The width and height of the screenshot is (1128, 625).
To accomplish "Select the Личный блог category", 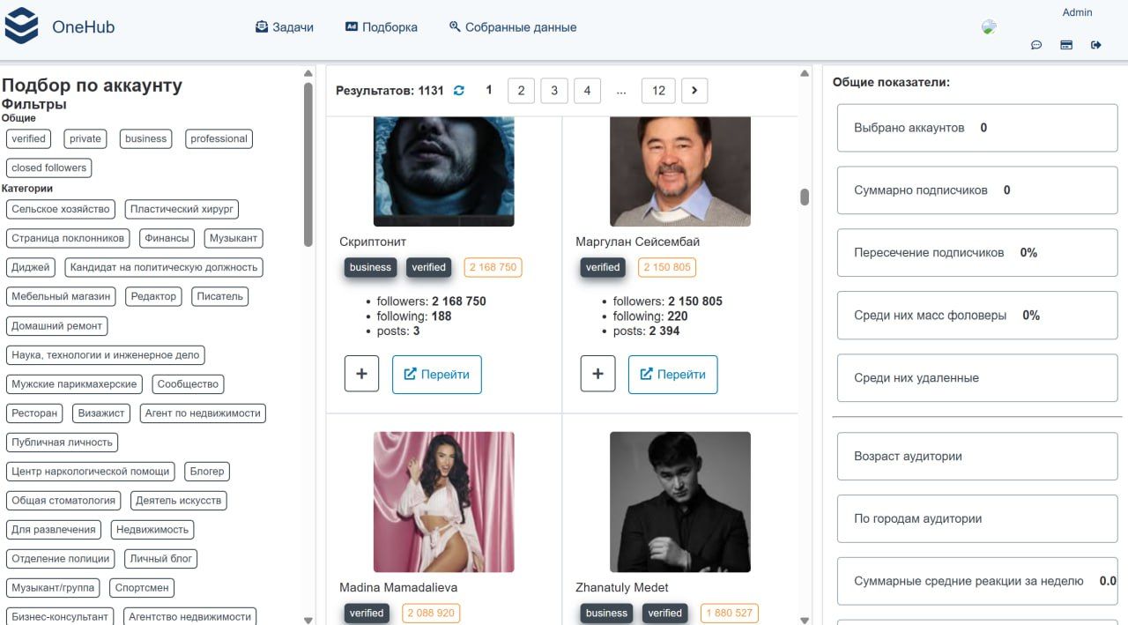I will coord(161,558).
